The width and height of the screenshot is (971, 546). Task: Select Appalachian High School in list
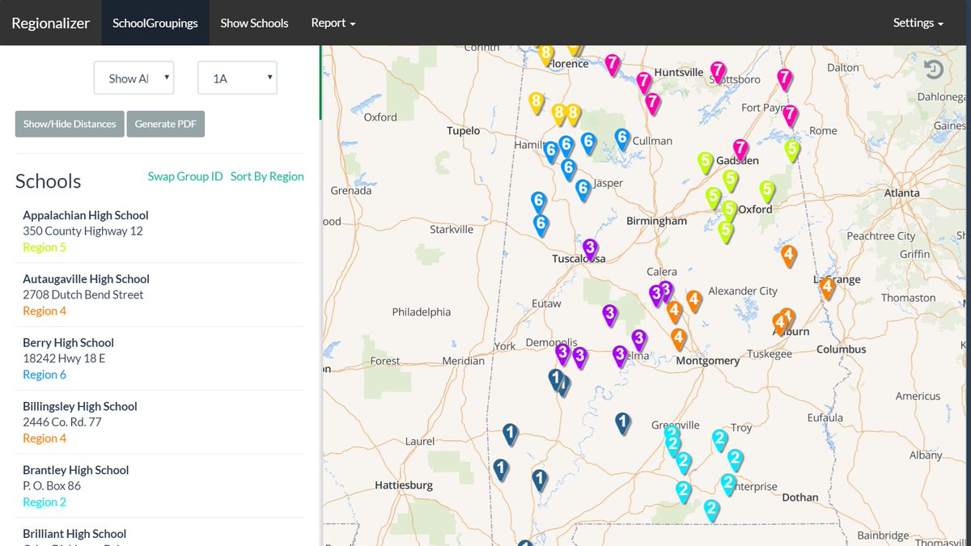pyautogui.click(x=159, y=231)
